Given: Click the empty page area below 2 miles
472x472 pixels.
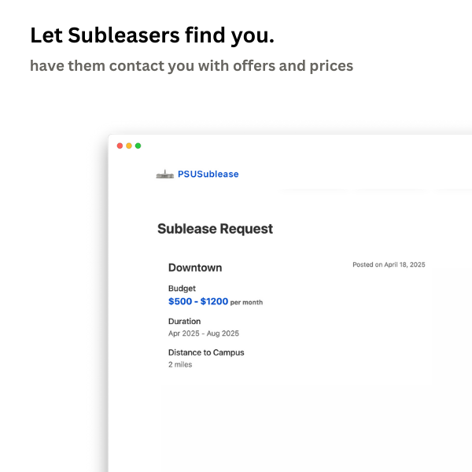Looking at the screenshot, I should [x=275, y=417].
